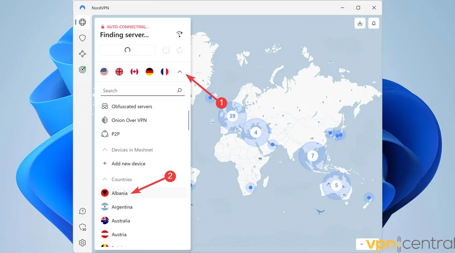This screenshot has width=455, height=253.
Task: Open the help question mark icon
Action: [82, 211]
